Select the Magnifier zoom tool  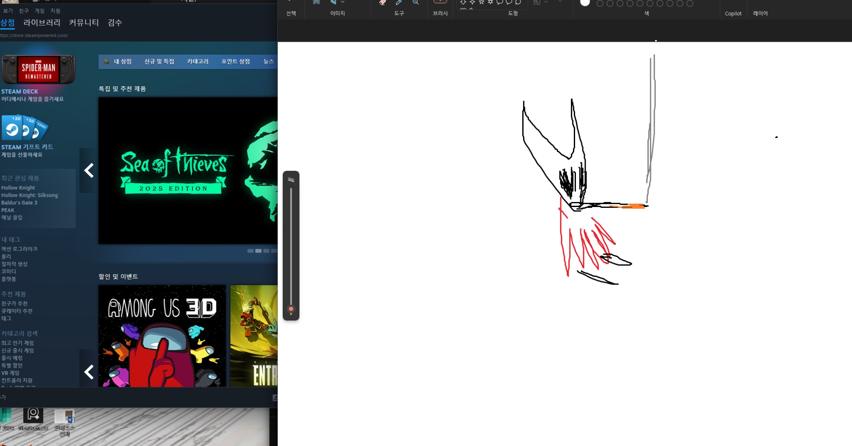pos(415,3)
